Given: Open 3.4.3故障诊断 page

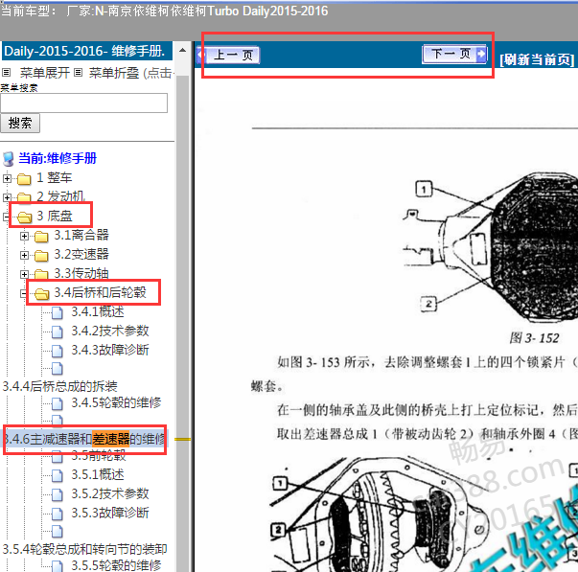Looking at the screenshot, I should [x=110, y=350].
